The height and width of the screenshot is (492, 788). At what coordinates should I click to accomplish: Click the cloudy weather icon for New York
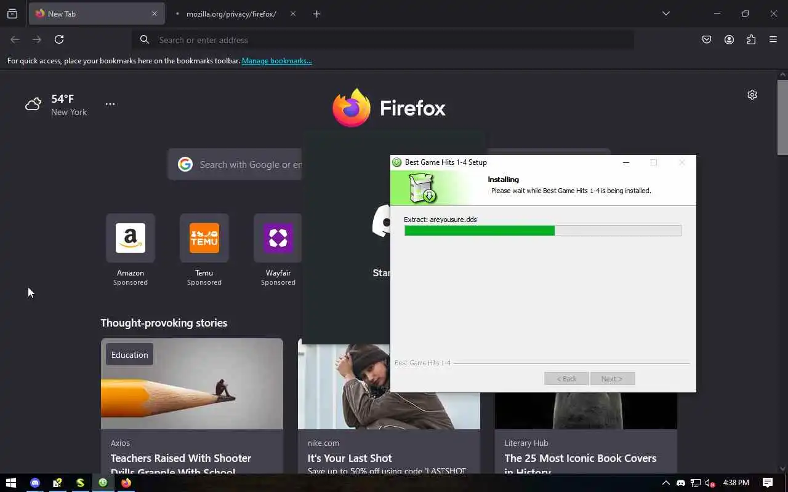(33, 104)
